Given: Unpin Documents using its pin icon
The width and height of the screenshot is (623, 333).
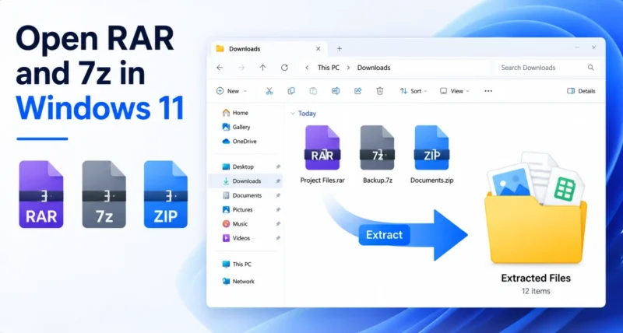Looking at the screenshot, I should tap(278, 195).
